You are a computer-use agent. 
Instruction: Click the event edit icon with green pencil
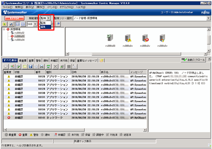coord(18,66)
